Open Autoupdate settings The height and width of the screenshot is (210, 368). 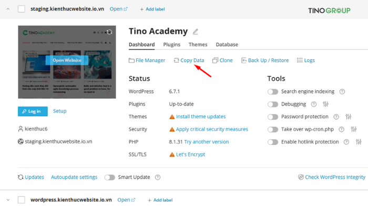pos(74,177)
